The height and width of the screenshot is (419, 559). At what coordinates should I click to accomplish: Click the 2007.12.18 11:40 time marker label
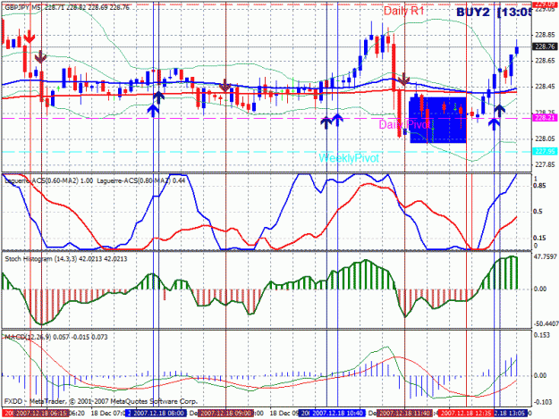404,414
